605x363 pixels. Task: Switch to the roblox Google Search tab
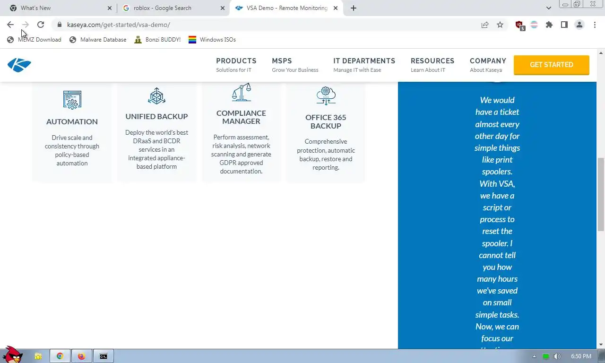point(173,8)
